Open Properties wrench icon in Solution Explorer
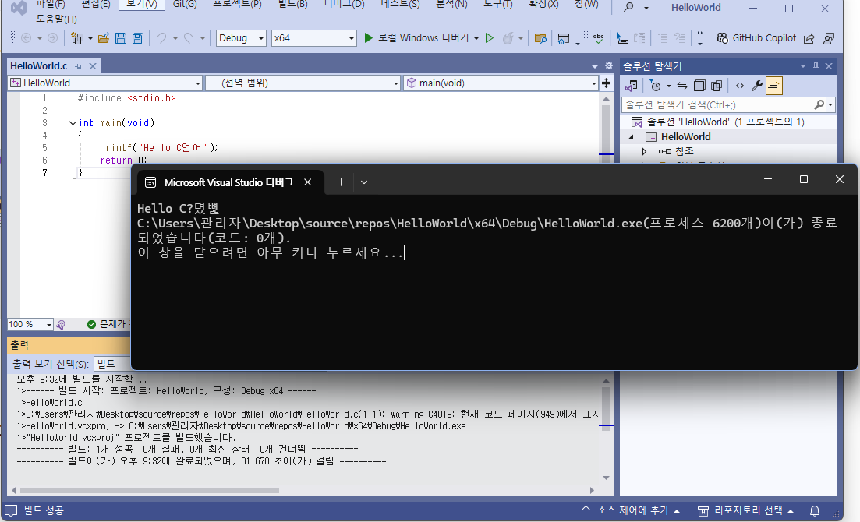Viewport: 860px width, 522px height. tap(757, 86)
